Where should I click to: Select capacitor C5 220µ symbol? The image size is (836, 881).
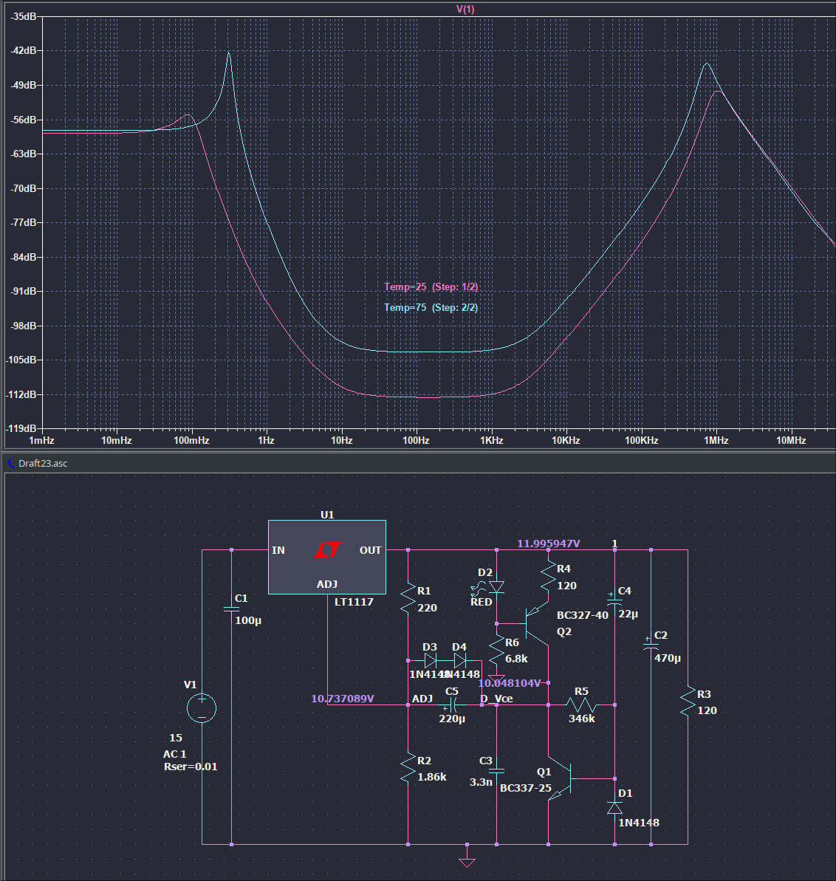point(453,705)
